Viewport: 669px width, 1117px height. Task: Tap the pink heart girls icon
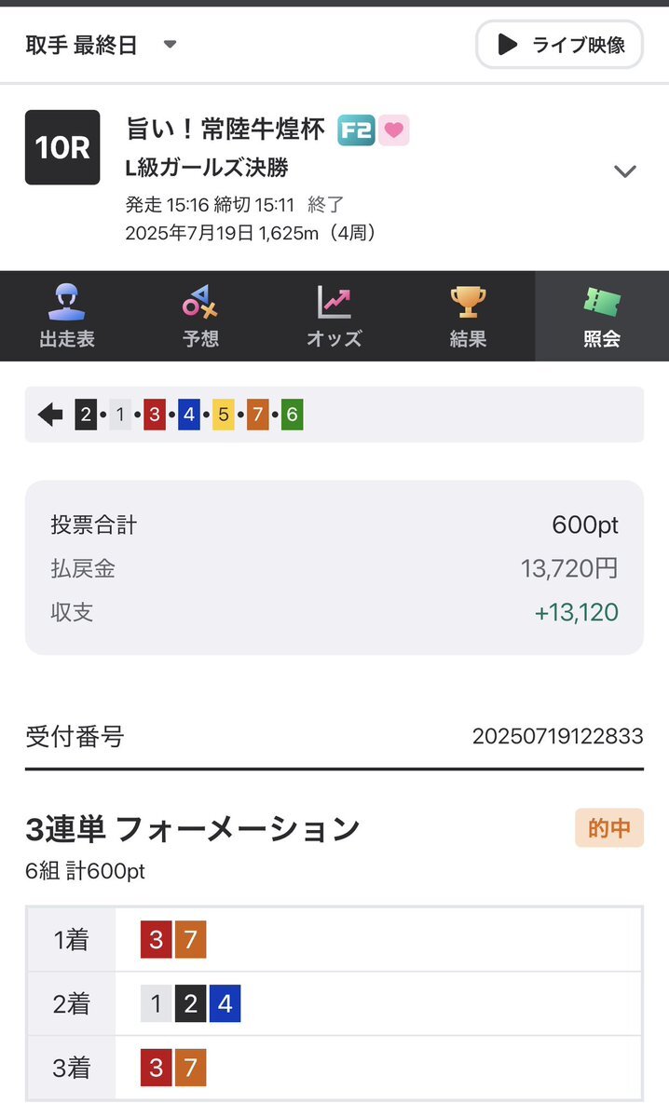[x=393, y=129]
